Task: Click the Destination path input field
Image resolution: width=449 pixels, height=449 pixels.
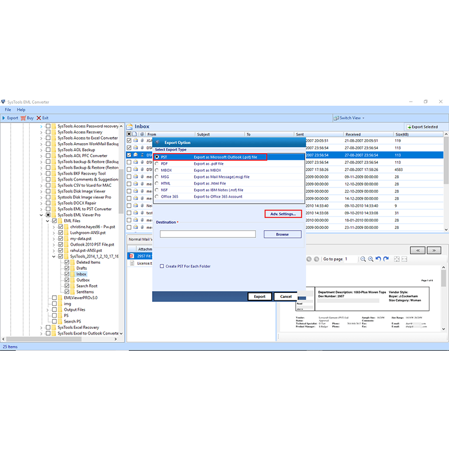Action: [x=208, y=234]
